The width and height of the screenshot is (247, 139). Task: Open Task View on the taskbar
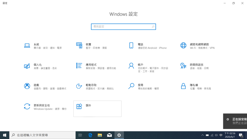point(80,135)
